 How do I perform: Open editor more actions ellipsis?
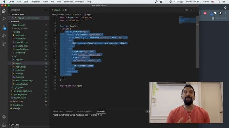tap(195, 10)
